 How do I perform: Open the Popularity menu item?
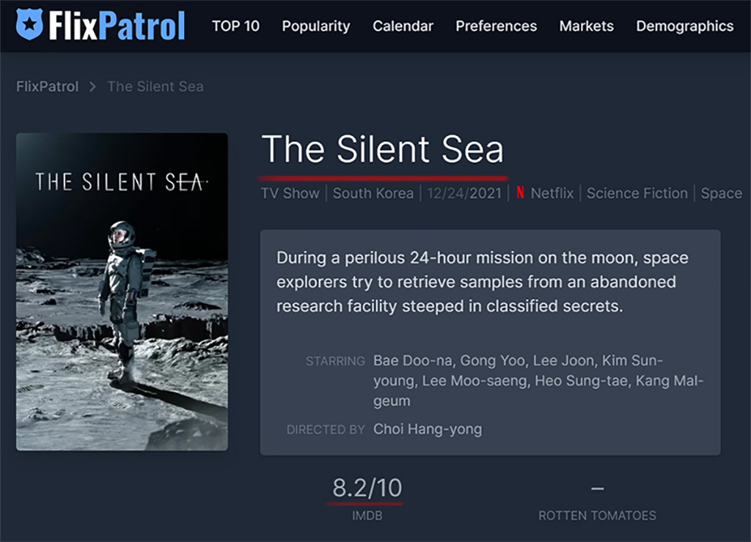tap(315, 26)
